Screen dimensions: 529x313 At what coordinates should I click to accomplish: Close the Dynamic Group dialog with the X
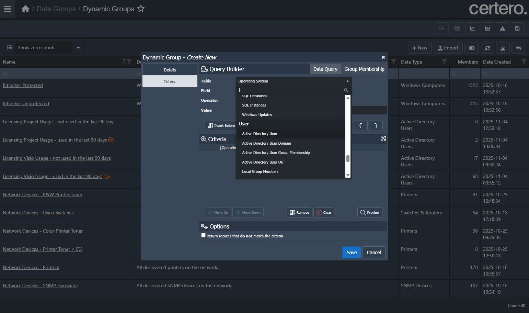click(383, 57)
